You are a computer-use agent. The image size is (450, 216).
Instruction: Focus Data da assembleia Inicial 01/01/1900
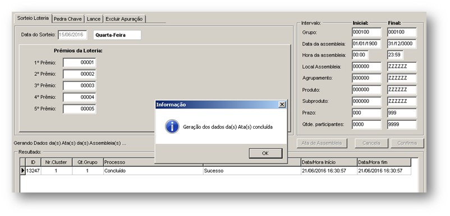[x=366, y=44]
